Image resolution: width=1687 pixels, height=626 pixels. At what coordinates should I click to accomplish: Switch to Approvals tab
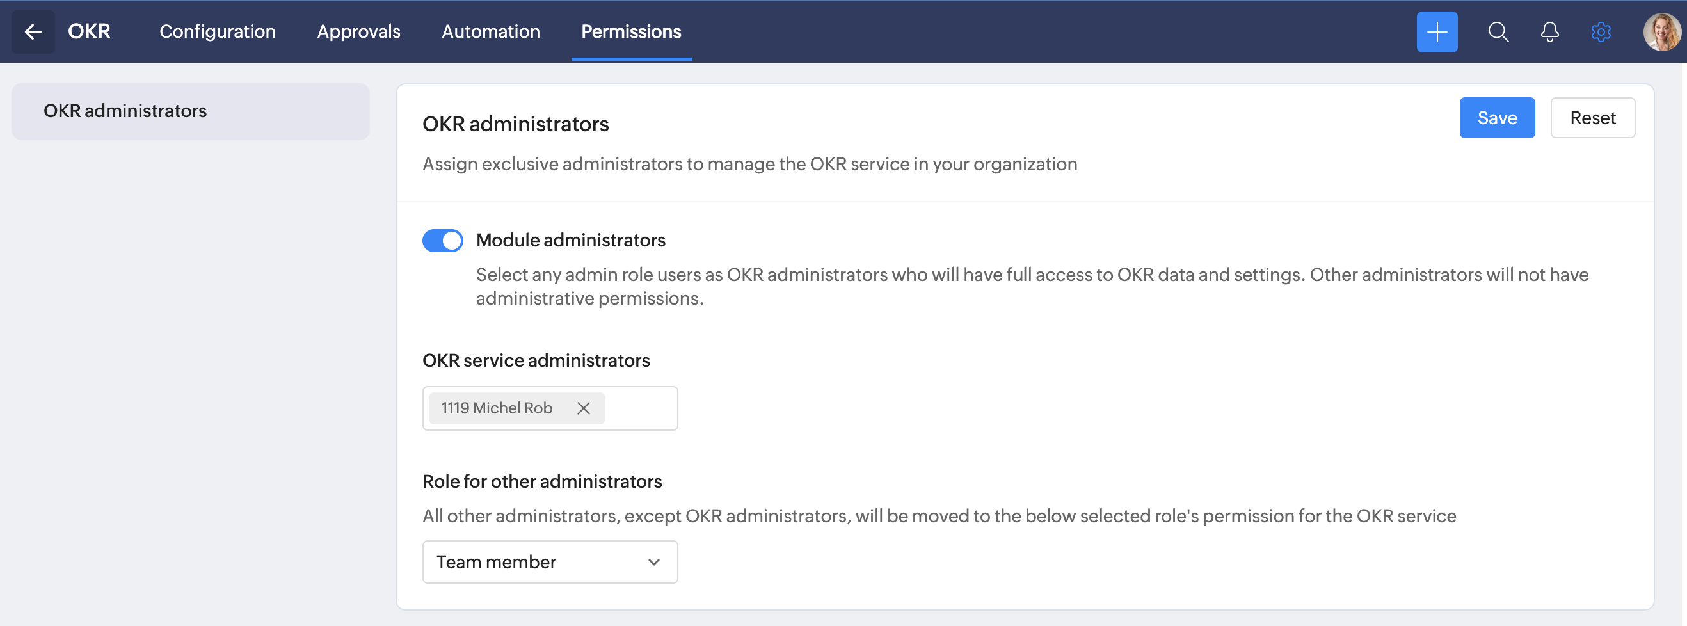point(358,31)
